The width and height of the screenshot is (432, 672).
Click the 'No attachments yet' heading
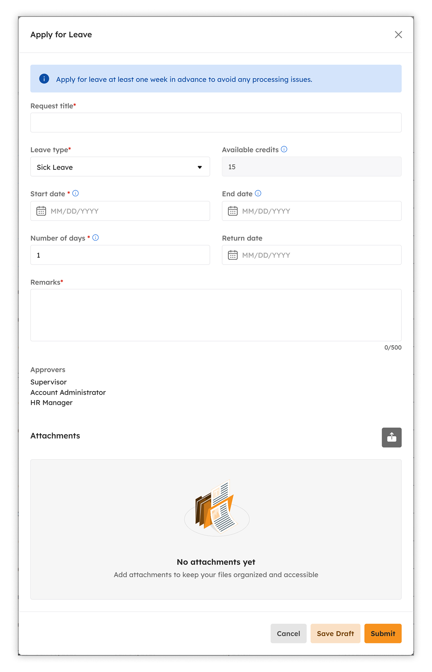(216, 562)
